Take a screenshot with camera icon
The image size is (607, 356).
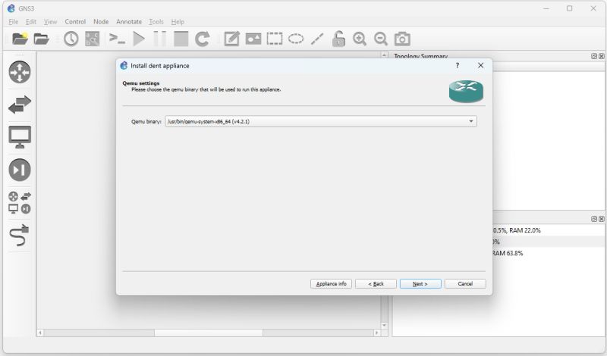click(x=402, y=39)
